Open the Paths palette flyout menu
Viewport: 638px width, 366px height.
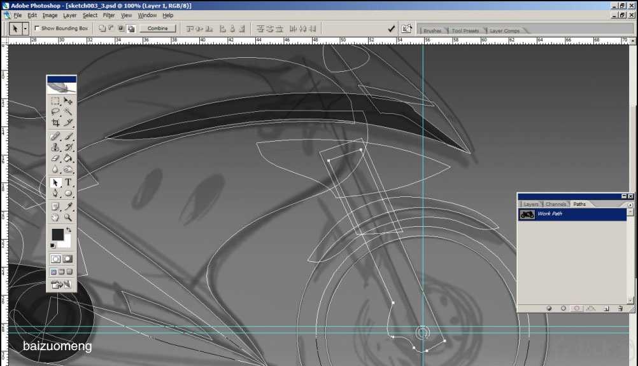pyautogui.click(x=630, y=205)
